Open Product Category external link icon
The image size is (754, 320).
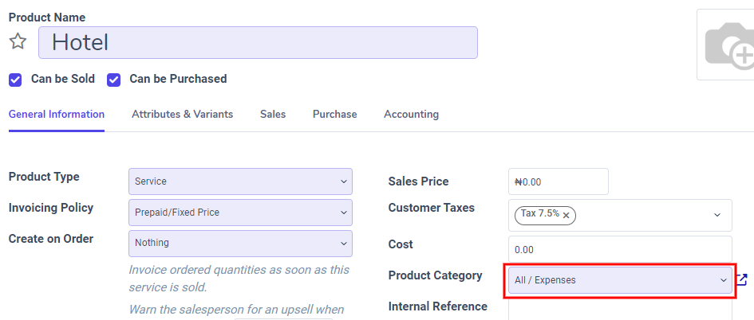pos(742,279)
